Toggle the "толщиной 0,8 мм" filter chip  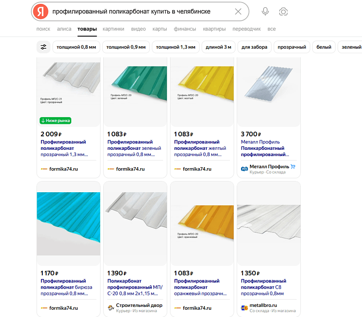pyautogui.click(x=76, y=47)
